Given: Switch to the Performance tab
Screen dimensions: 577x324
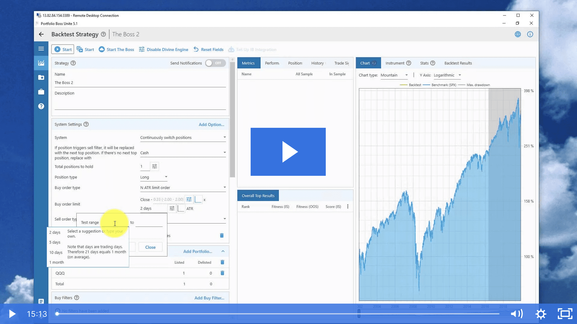Looking at the screenshot, I should coord(272,63).
